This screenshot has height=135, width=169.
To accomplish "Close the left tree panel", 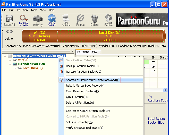I will [x=72, y=51].
